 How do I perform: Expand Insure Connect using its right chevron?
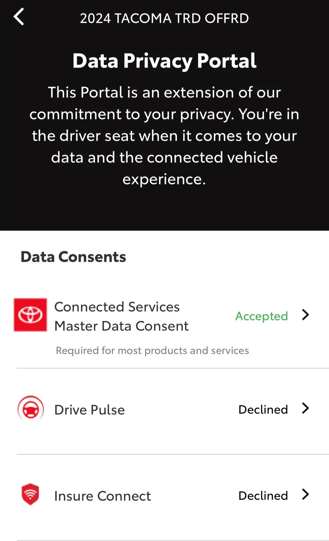pyautogui.click(x=305, y=494)
